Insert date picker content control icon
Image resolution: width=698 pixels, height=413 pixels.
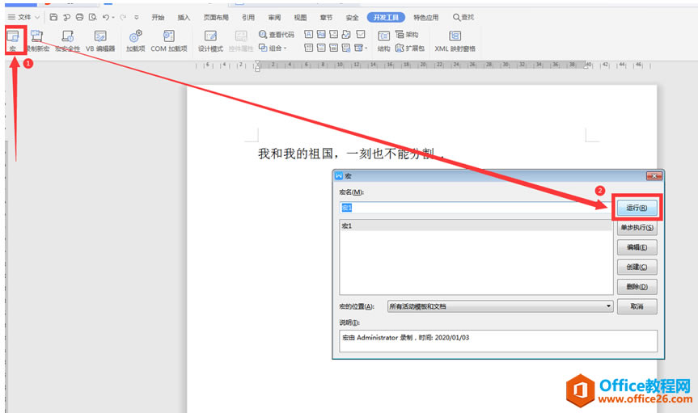pyautogui.click(x=333, y=48)
